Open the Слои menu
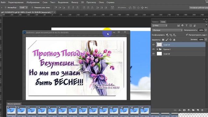The width and height of the screenshot is (208, 117). pos(45,2)
